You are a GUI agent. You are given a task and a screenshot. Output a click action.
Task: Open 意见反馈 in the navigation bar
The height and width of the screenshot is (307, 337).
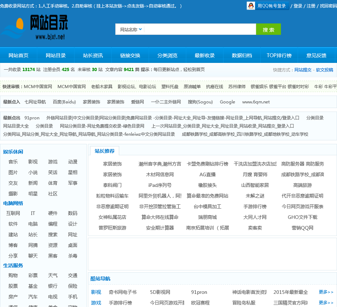point(316,55)
